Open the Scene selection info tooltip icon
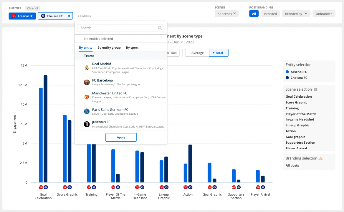The height and width of the screenshot is (212, 344). point(316,89)
